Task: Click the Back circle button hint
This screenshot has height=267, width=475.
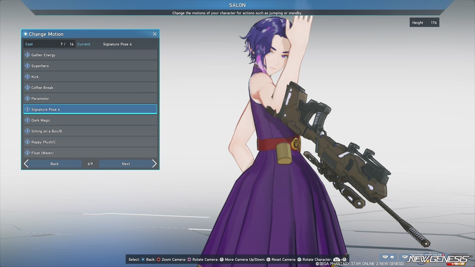Action: (x=159, y=259)
